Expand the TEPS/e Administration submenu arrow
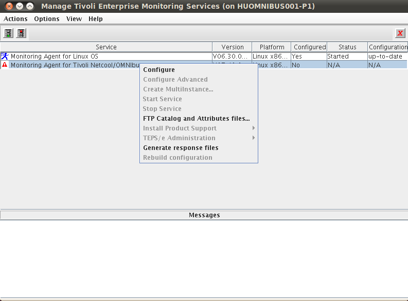 click(254, 138)
